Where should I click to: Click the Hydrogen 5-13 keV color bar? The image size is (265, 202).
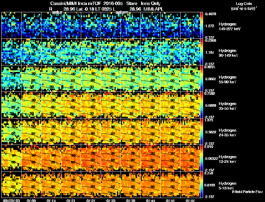201,184
